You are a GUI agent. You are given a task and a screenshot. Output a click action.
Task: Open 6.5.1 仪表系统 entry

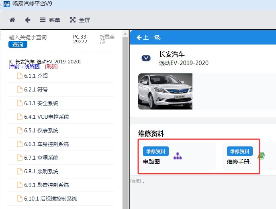tap(61, 130)
